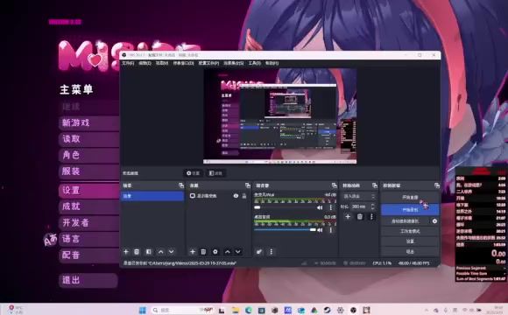
Task: Start the OBS virtual camera button
Action: pyautogui.click(x=405, y=221)
